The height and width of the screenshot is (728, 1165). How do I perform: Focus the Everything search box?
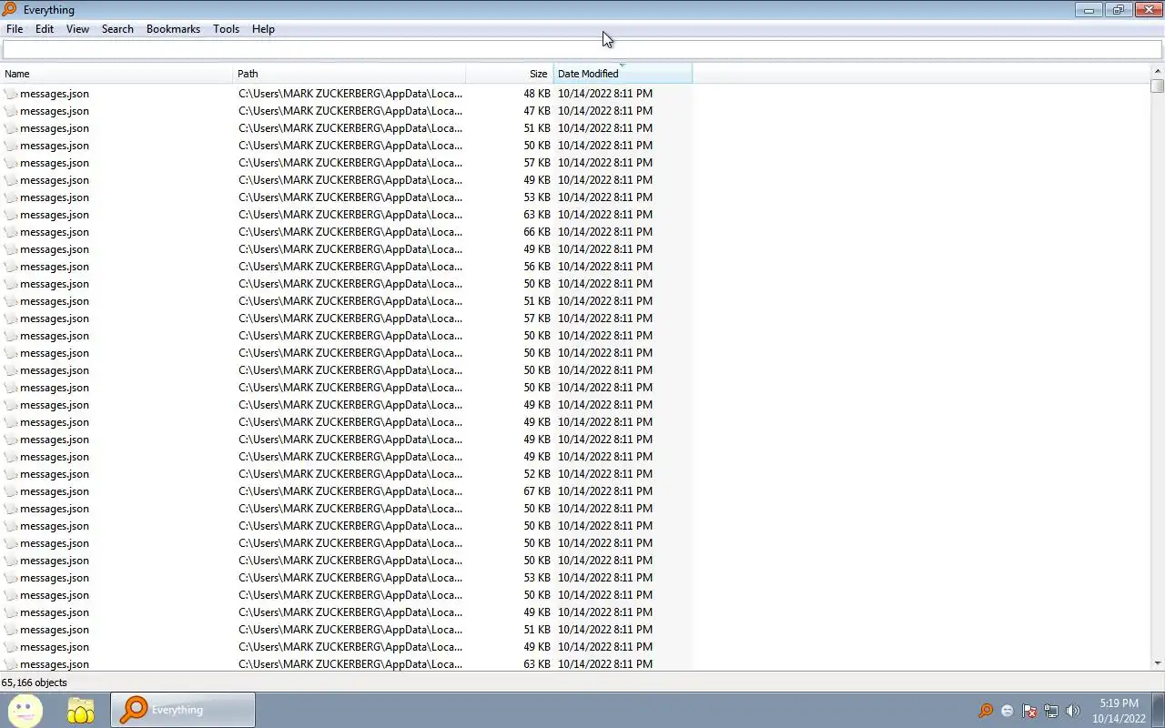pyautogui.click(x=582, y=49)
